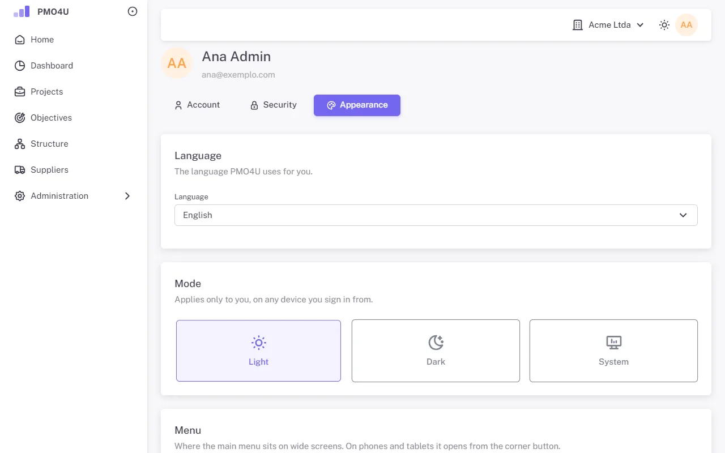Screen dimensions: 725x453
Task: Click the ana@exemplo.com email text
Action: pos(238,75)
